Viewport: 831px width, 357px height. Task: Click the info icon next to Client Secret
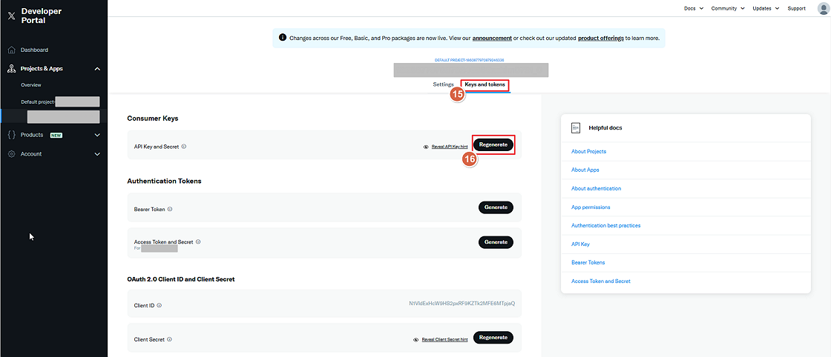(x=170, y=339)
